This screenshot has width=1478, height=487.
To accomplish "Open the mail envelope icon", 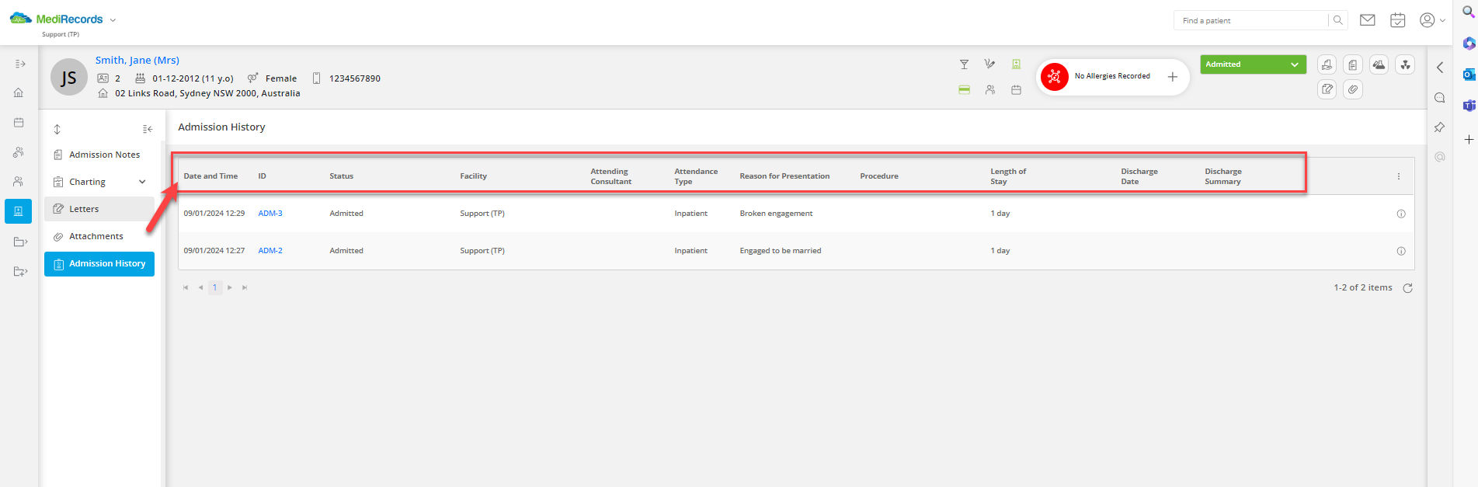I will tap(1368, 20).
